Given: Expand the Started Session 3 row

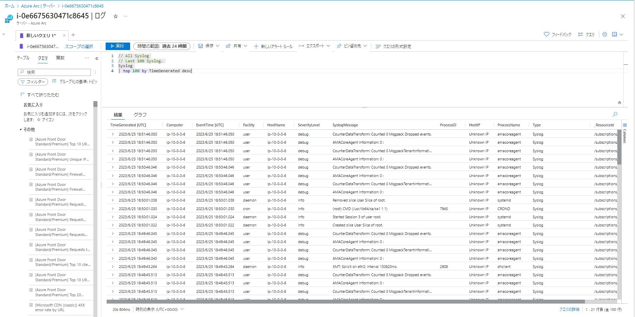Looking at the screenshot, I should [112, 217].
